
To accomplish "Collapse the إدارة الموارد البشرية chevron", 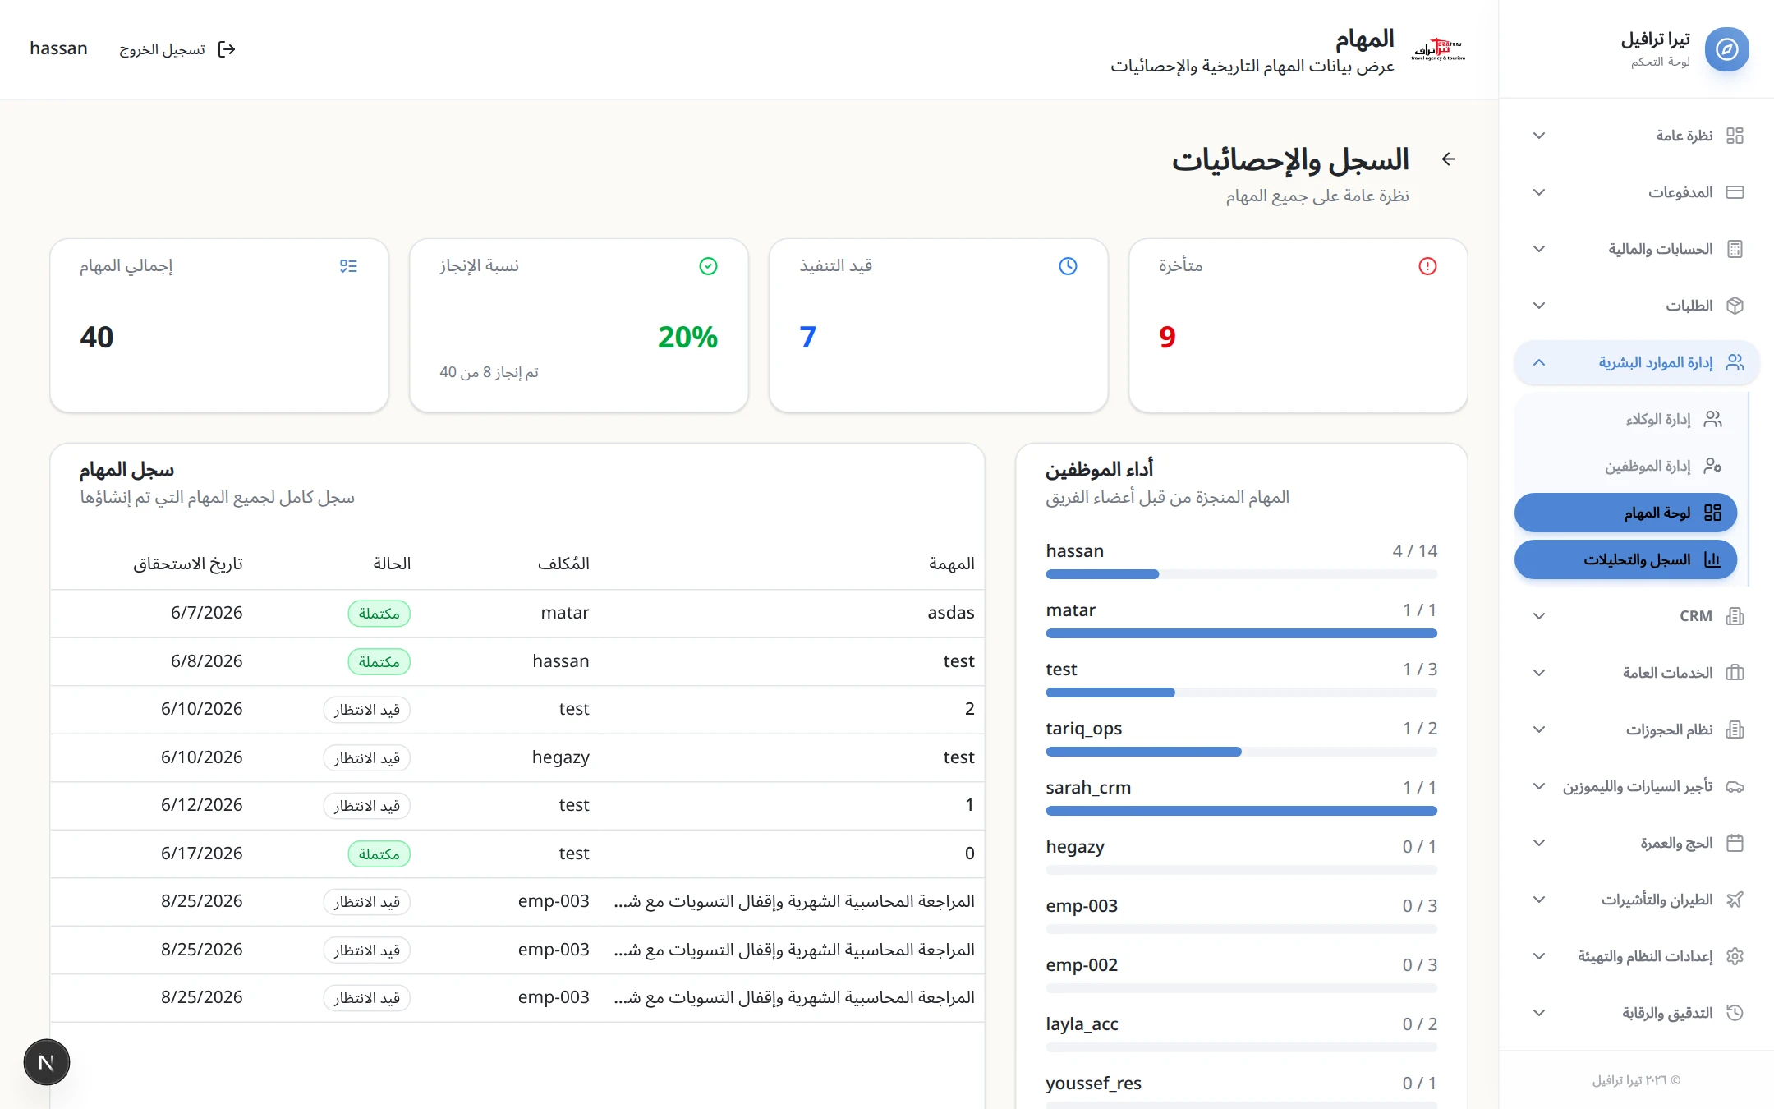I will click(1539, 362).
